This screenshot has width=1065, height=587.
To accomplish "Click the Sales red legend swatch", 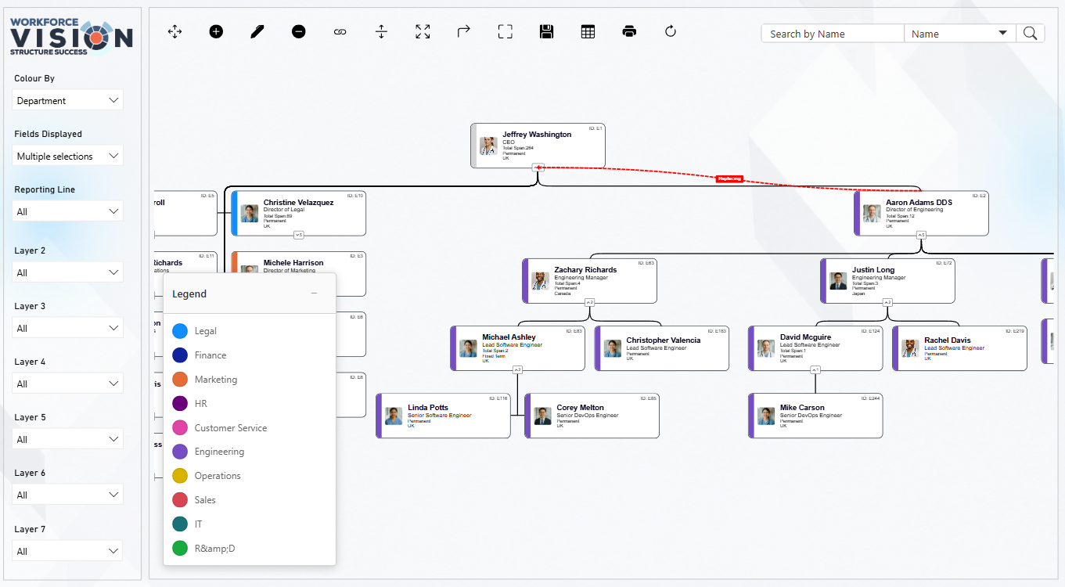I will click(x=180, y=500).
